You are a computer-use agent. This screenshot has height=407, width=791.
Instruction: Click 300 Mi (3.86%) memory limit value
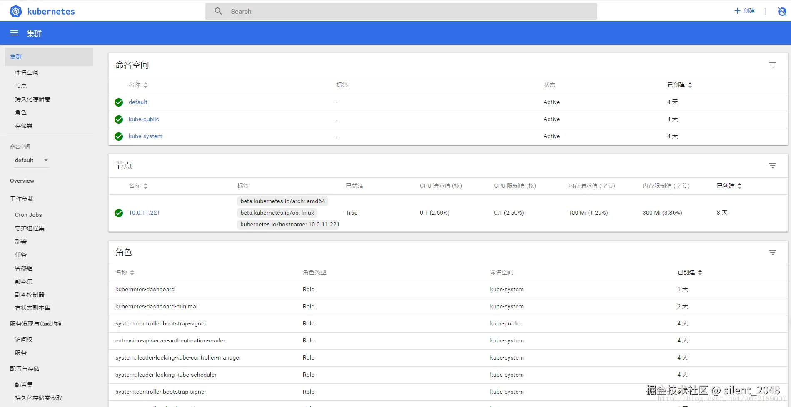[662, 213]
